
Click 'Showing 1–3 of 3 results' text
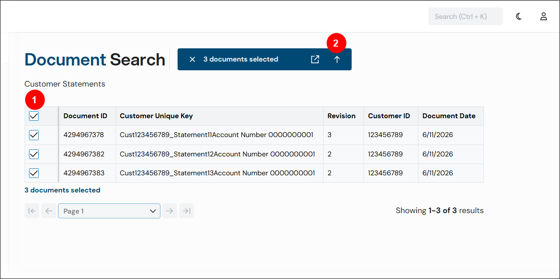[x=440, y=210]
